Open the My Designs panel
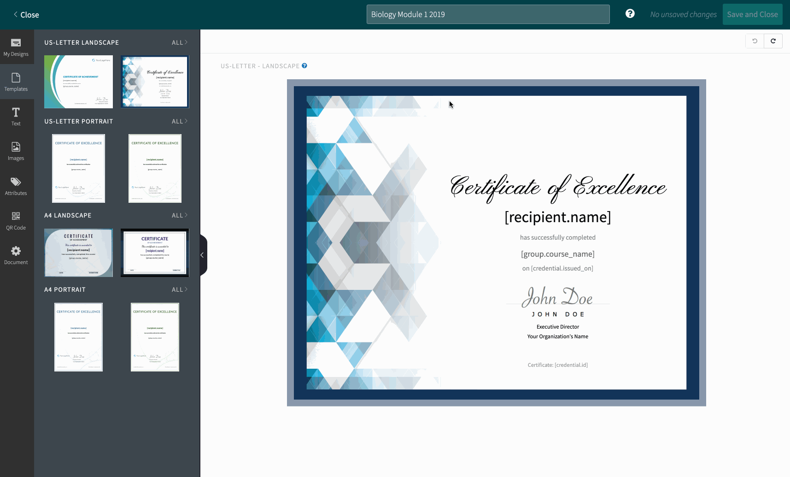Viewport: 790px width, 477px height. point(16,47)
